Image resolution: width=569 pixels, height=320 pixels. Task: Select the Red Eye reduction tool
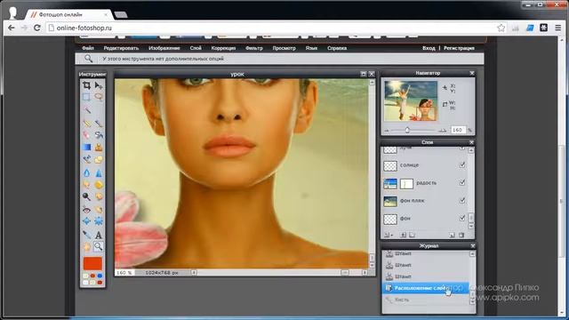pos(86,210)
